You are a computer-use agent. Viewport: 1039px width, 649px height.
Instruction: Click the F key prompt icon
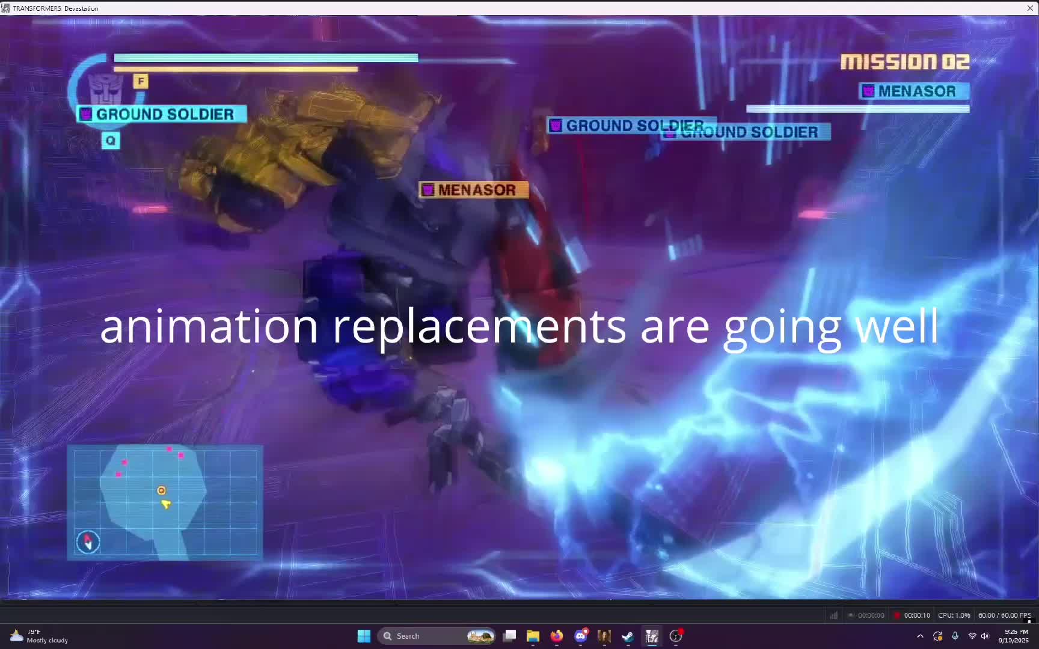pyautogui.click(x=141, y=81)
